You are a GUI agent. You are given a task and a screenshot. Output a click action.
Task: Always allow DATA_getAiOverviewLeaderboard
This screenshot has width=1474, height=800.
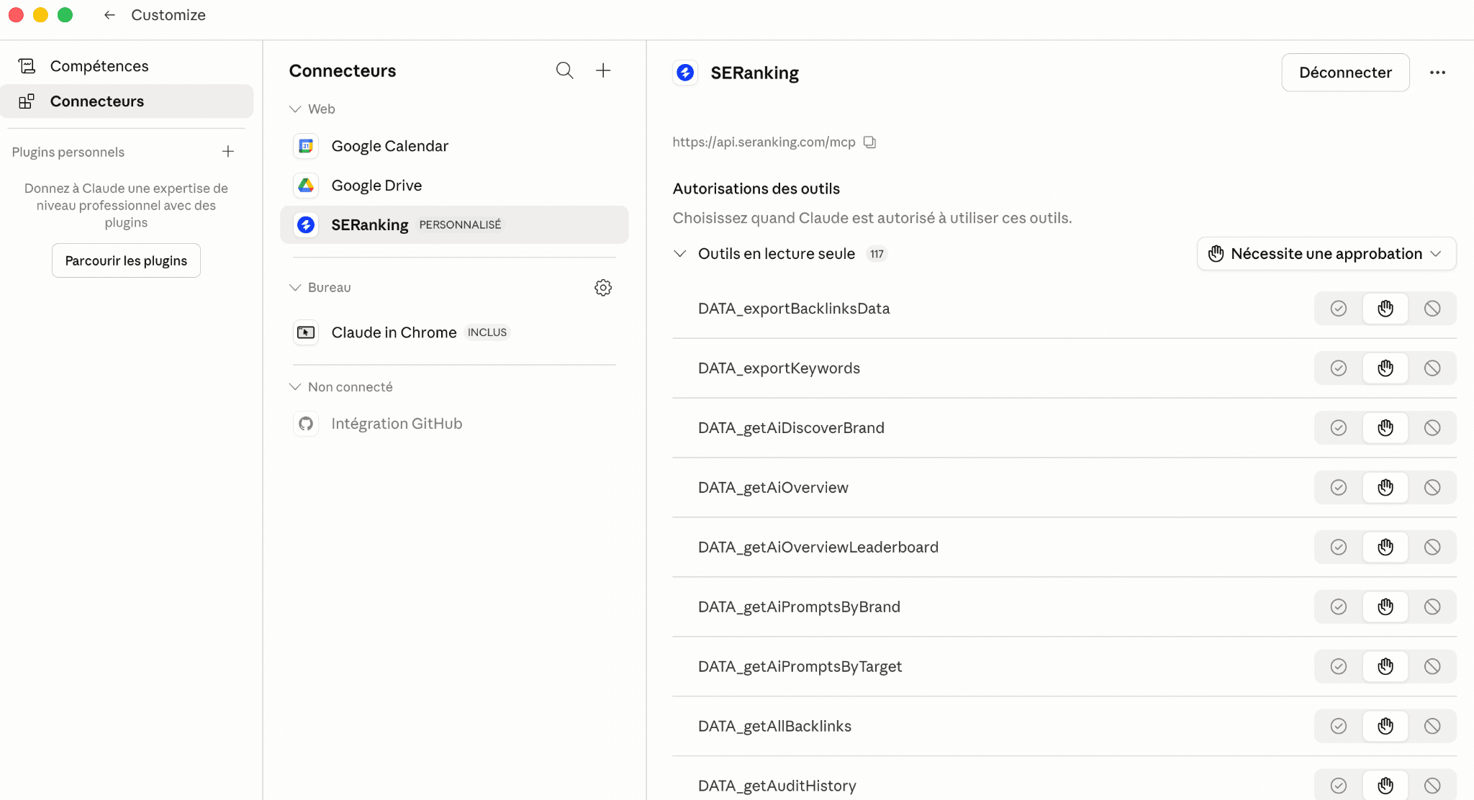1339,547
